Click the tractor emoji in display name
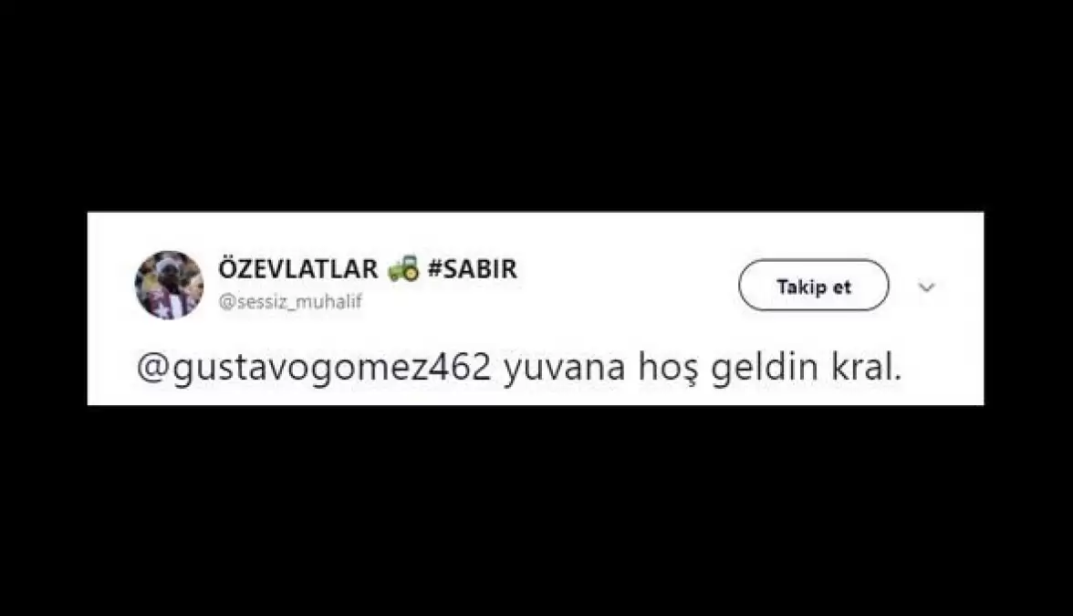The width and height of the screenshot is (1073, 616). pyautogui.click(x=403, y=268)
